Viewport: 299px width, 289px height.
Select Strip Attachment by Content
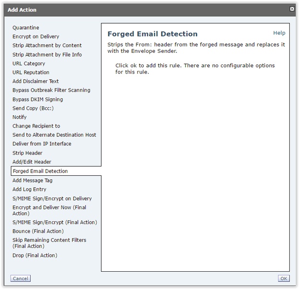pos(47,45)
